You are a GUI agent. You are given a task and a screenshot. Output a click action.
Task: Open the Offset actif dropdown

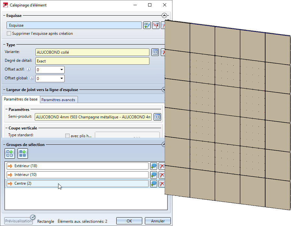point(61,70)
